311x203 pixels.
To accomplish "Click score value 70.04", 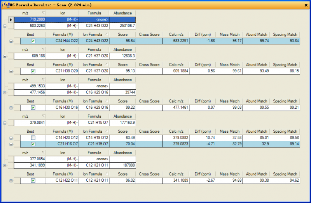I will 122,144.
